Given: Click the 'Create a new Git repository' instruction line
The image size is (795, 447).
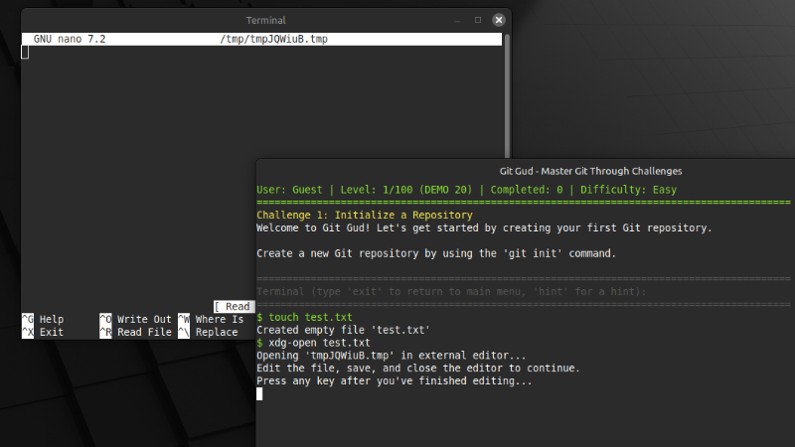Looking at the screenshot, I should 436,253.
